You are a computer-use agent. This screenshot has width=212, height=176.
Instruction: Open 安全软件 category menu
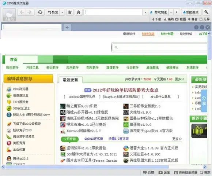point(52,67)
